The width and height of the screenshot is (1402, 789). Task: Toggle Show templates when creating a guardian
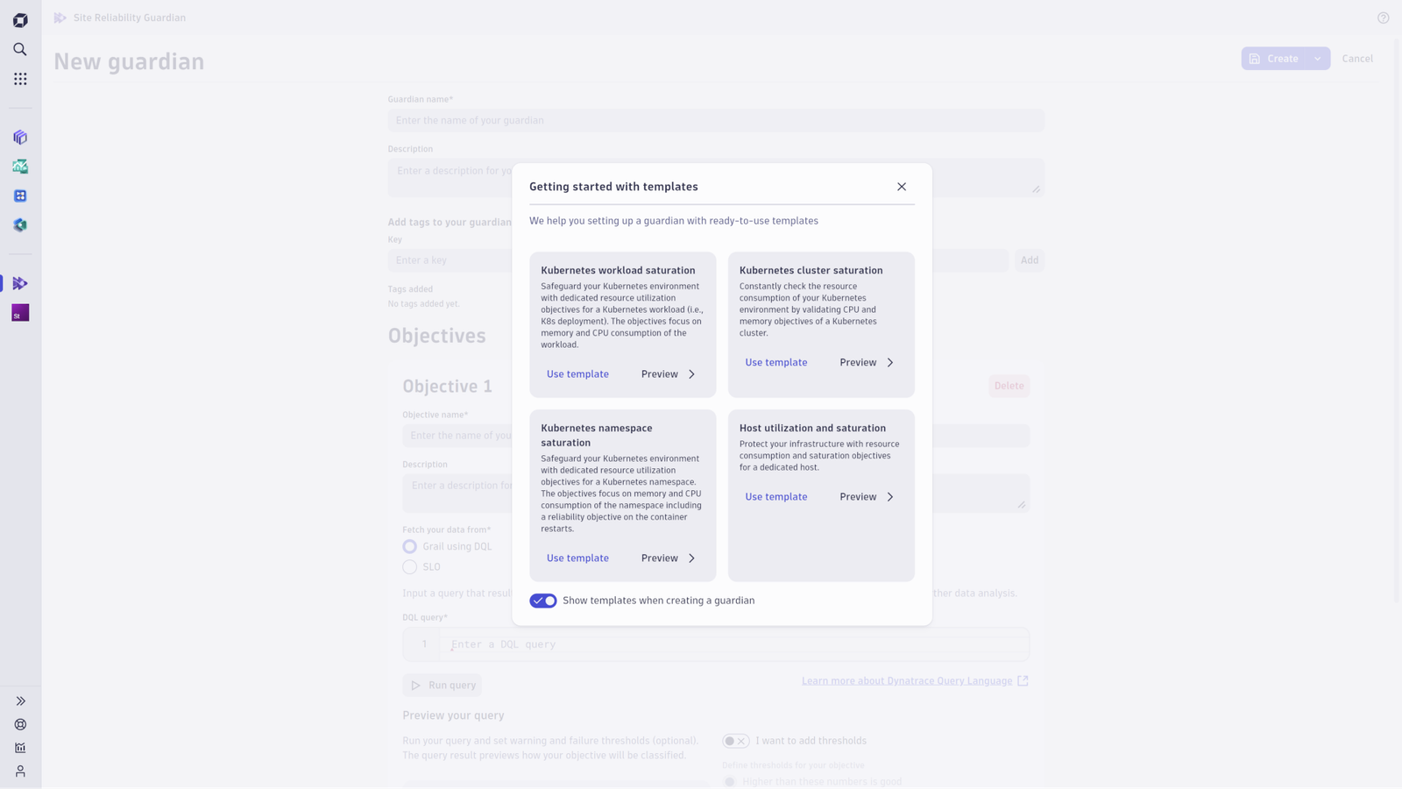point(543,601)
